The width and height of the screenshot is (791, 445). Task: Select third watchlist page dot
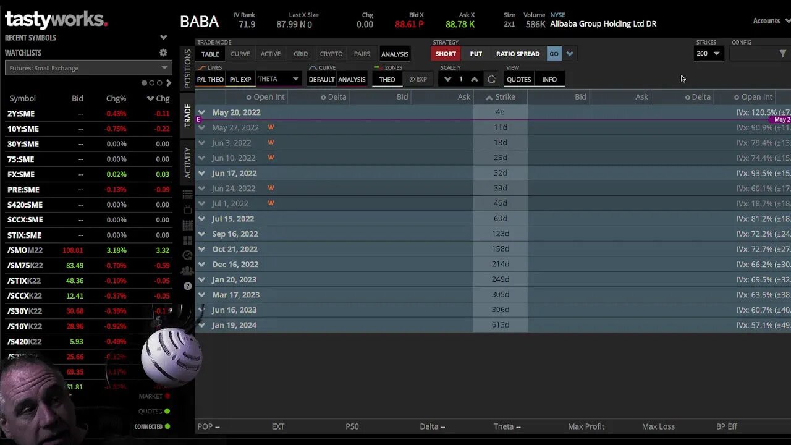159,83
